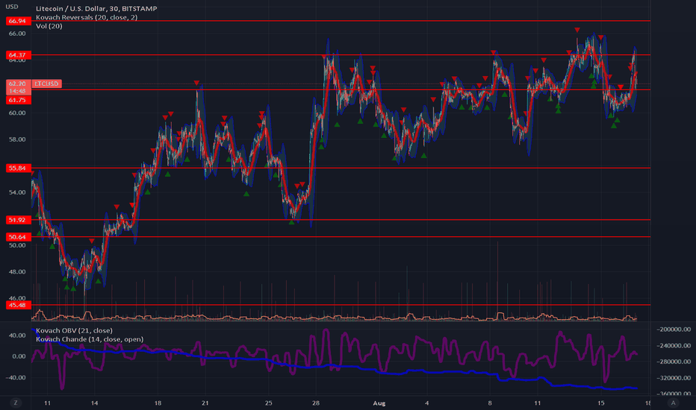Click the LTCUSD last price tag

point(47,83)
